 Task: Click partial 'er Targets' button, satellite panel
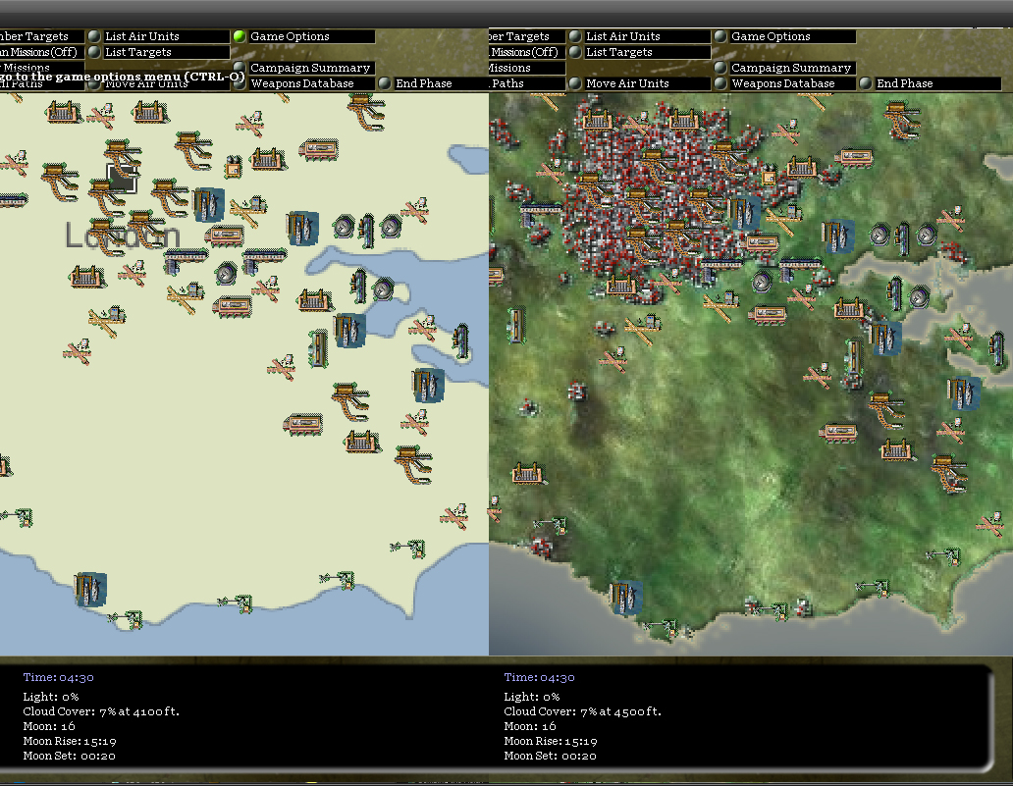(527, 36)
